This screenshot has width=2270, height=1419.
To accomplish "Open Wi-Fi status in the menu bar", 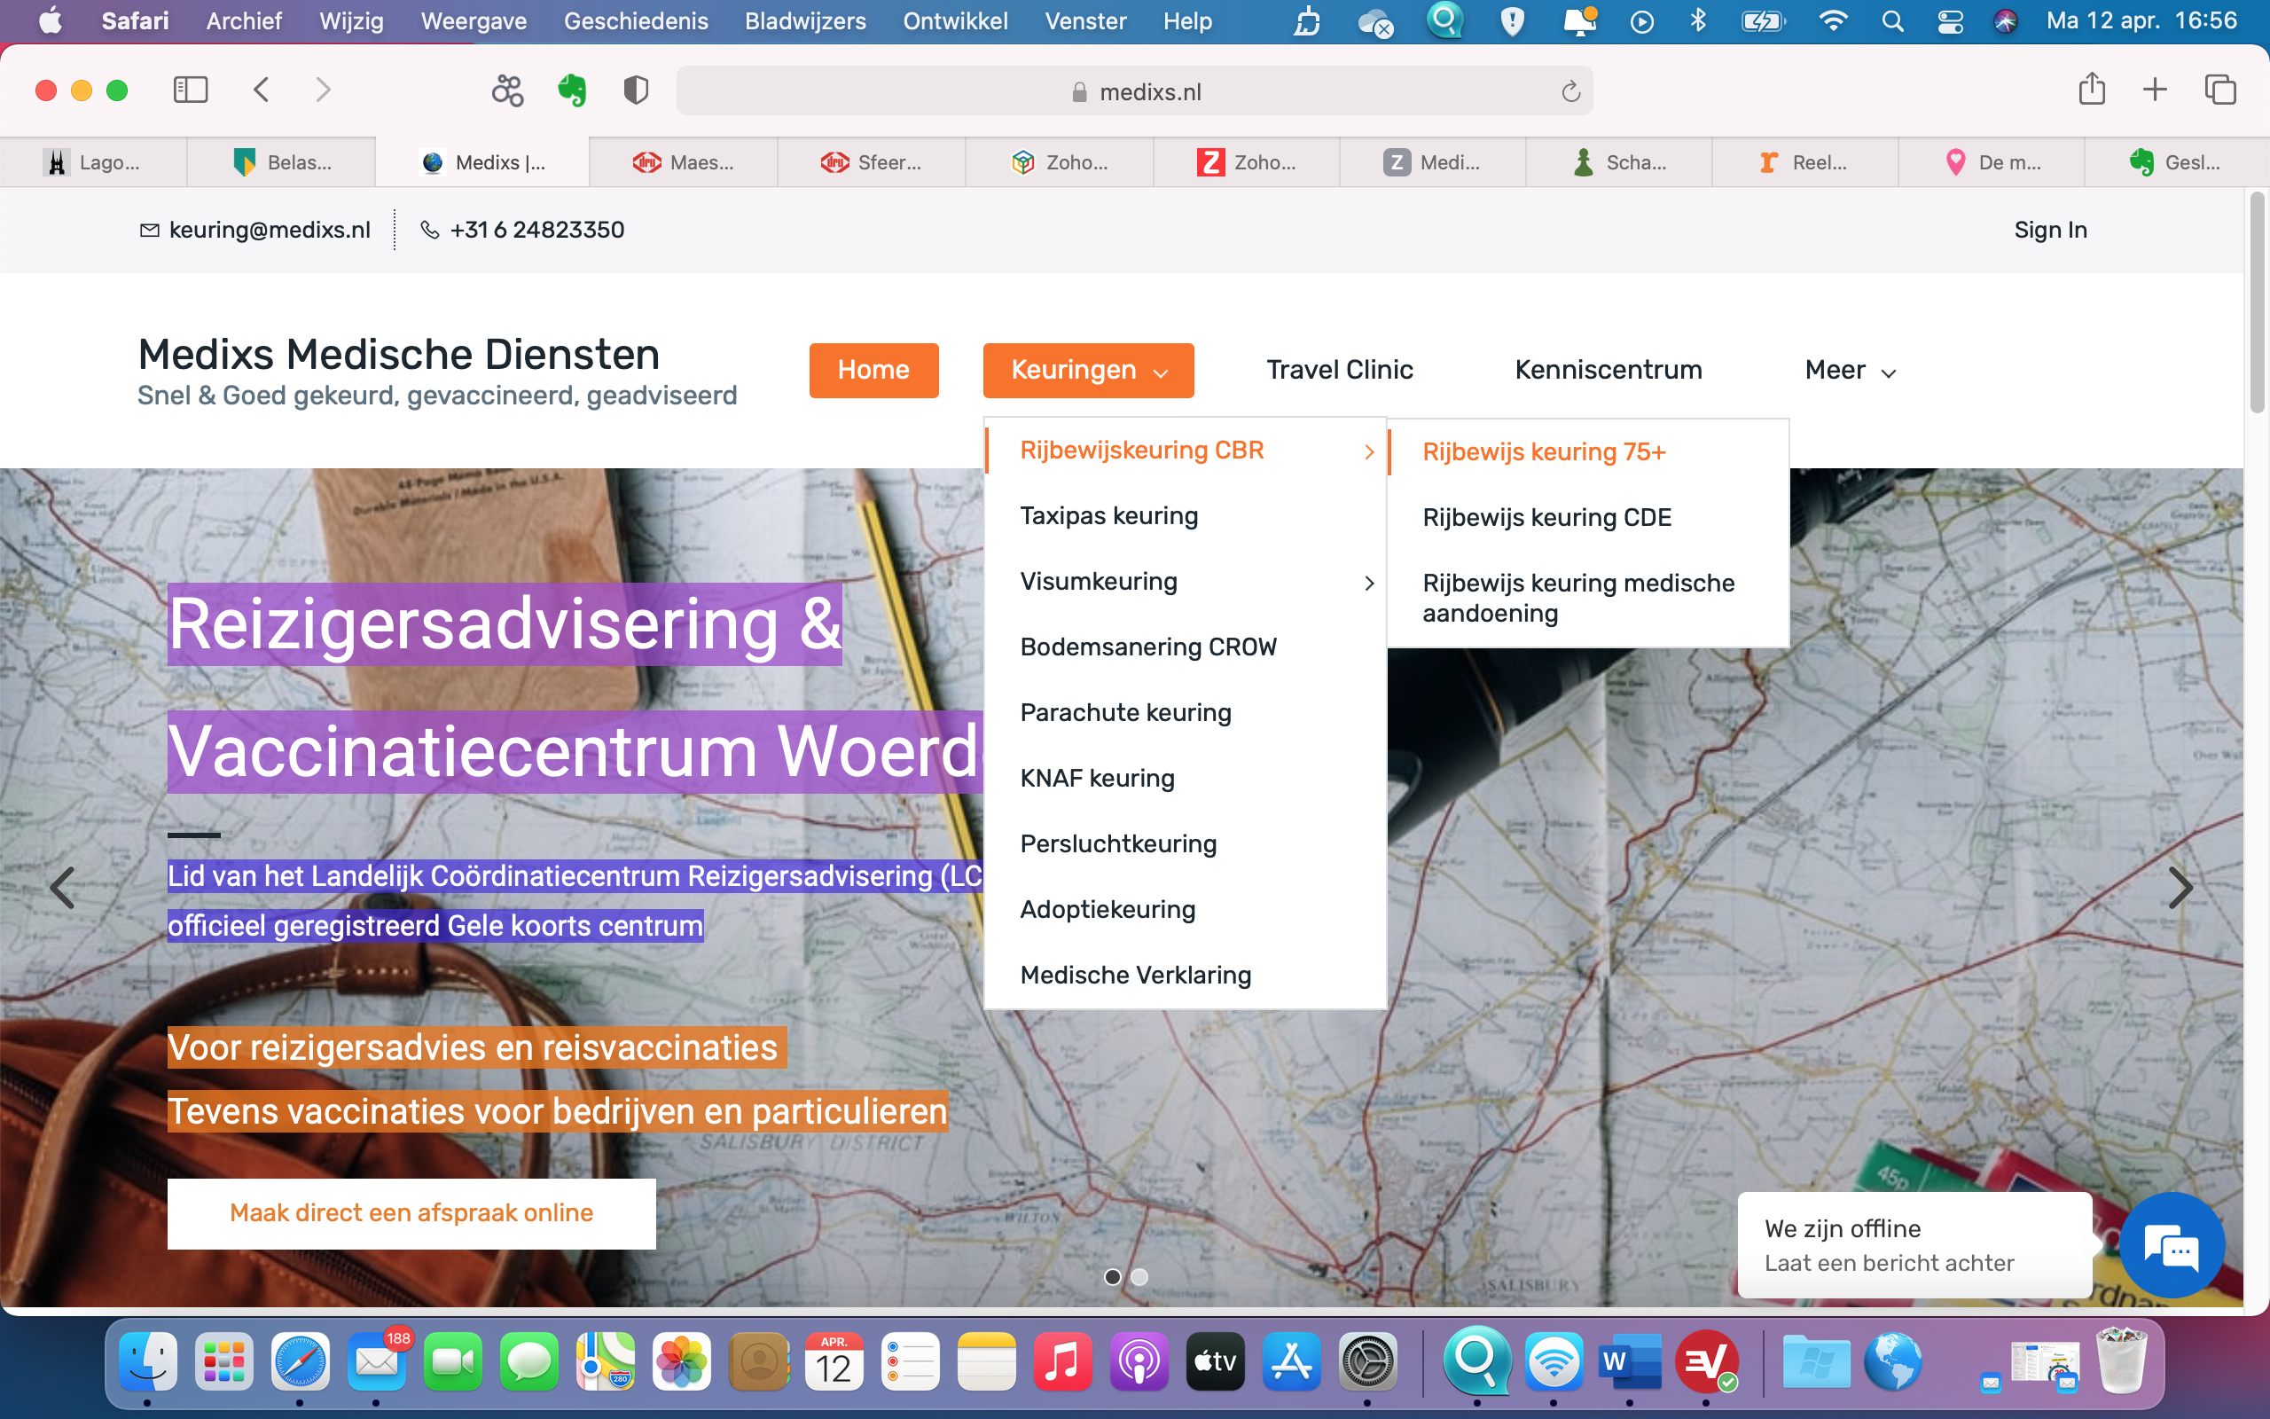I will click(x=1832, y=20).
